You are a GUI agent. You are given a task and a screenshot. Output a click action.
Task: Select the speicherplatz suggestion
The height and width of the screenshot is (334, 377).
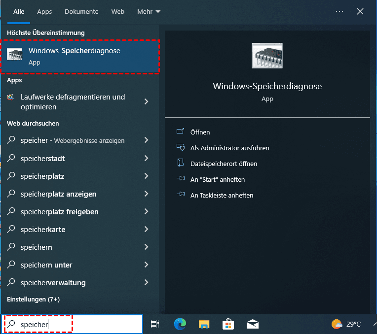(42, 176)
